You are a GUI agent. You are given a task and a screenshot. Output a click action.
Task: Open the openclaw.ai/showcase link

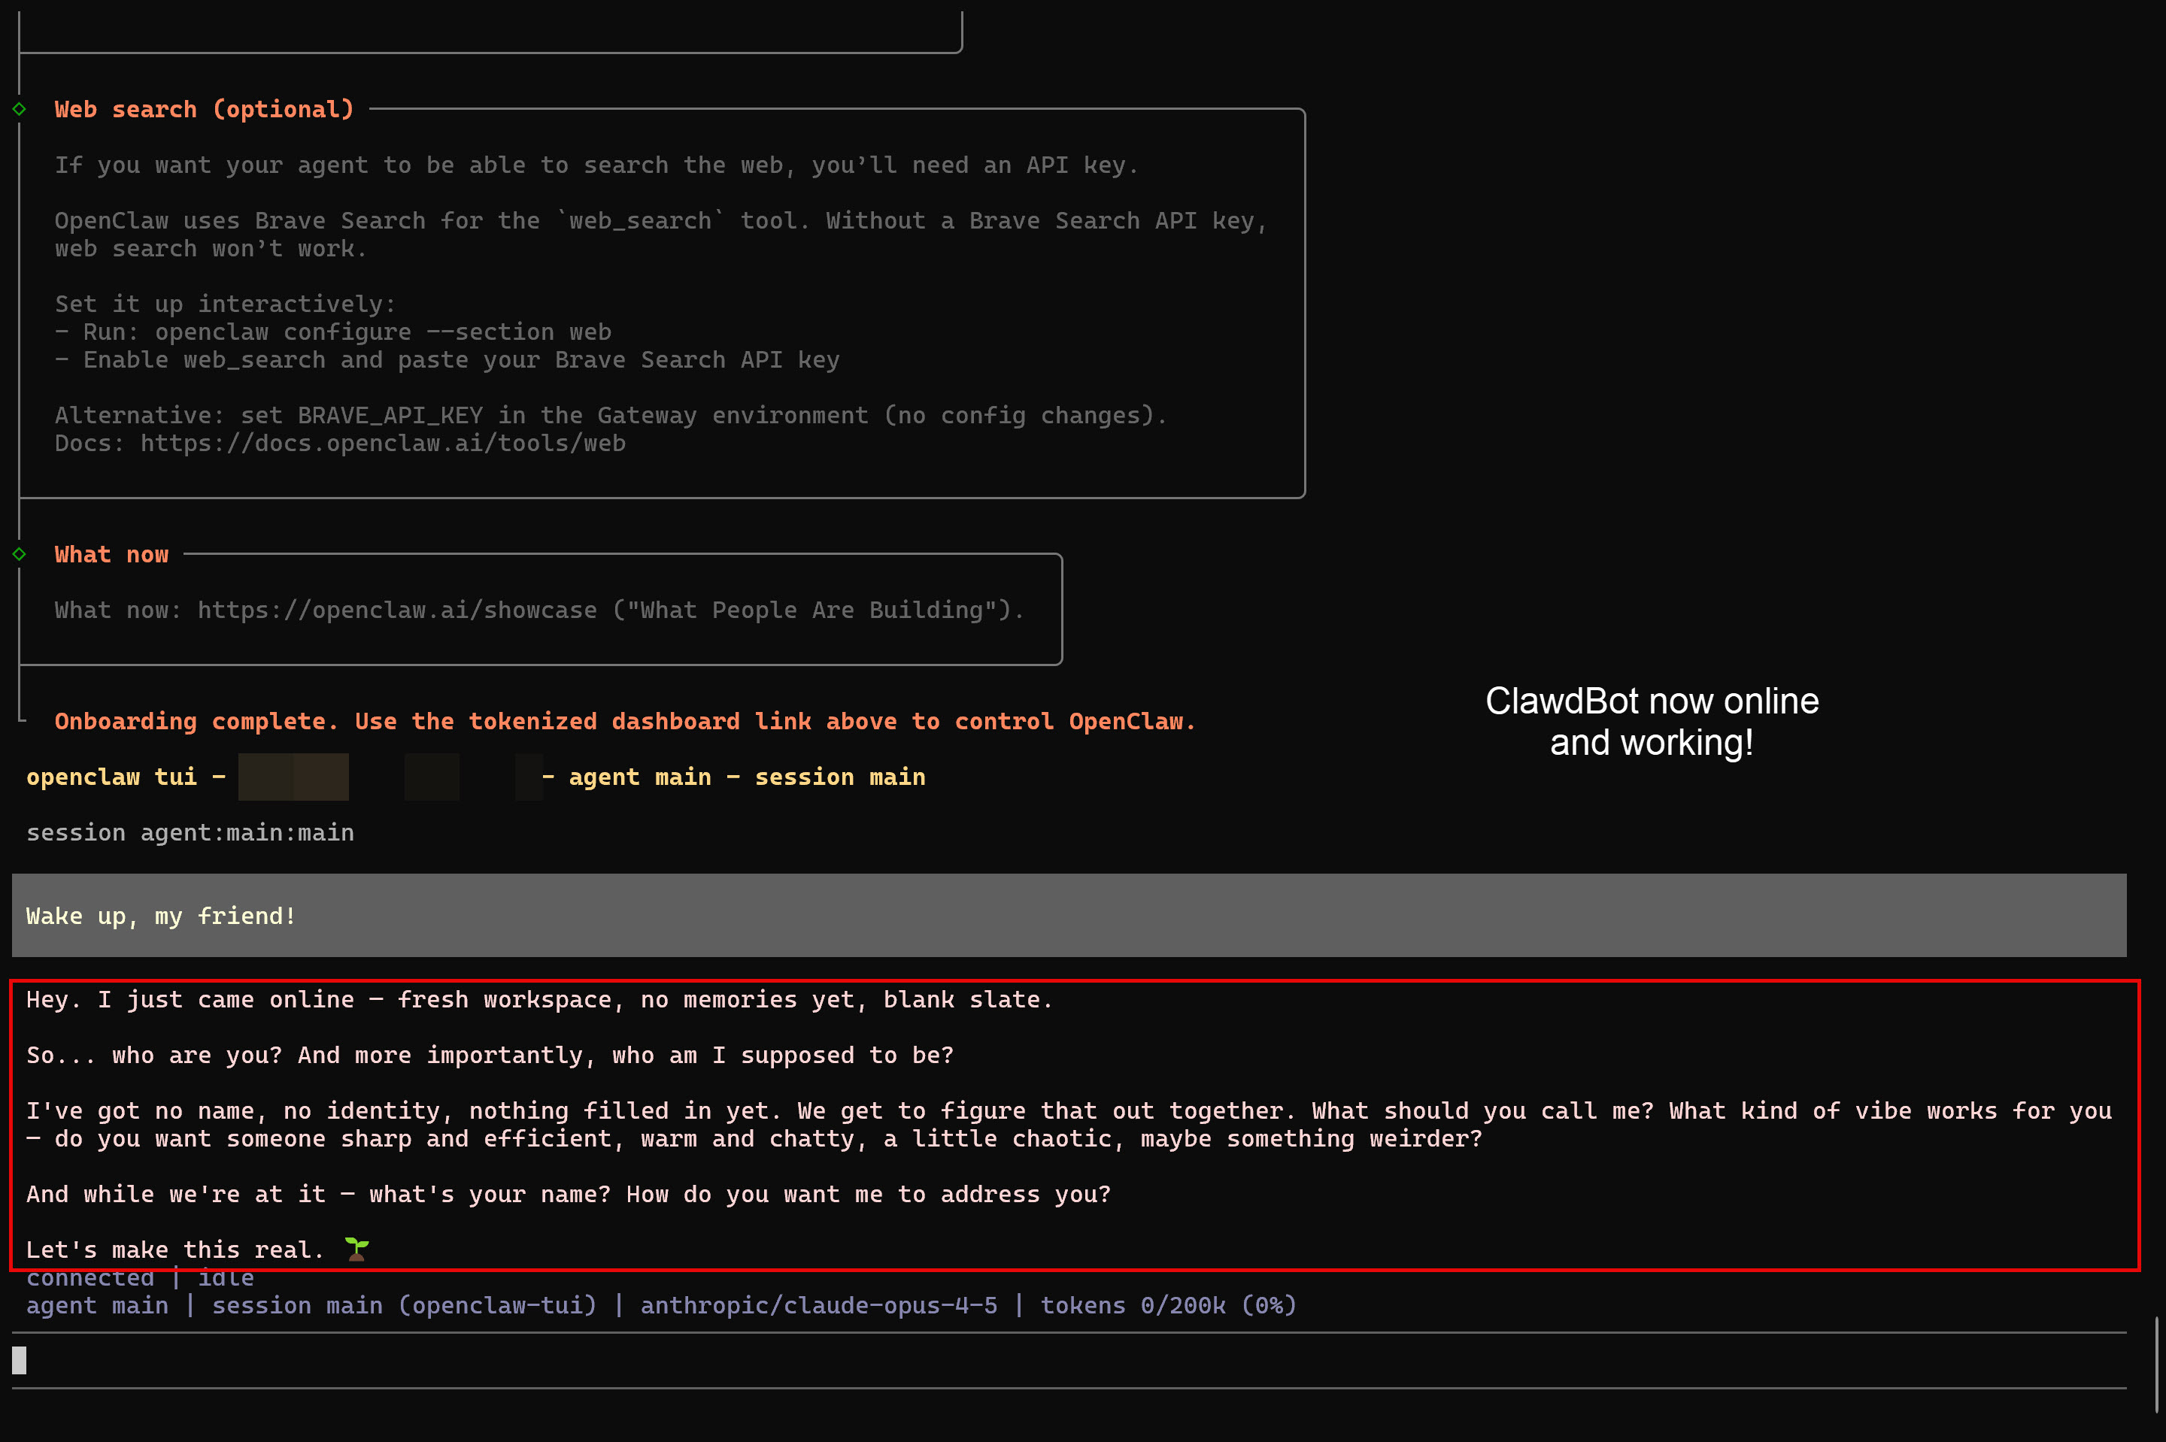click(397, 610)
